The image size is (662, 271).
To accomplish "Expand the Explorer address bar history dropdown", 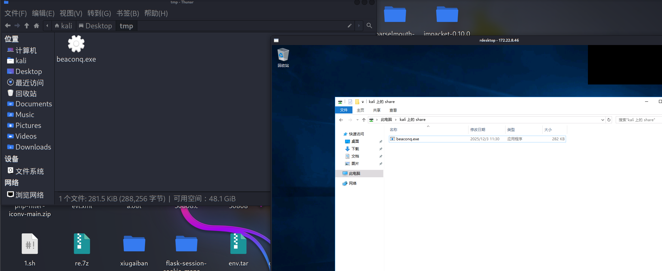I will point(602,120).
